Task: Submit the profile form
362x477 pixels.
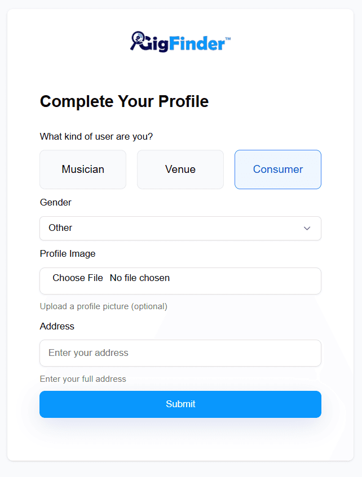Action: click(180, 404)
